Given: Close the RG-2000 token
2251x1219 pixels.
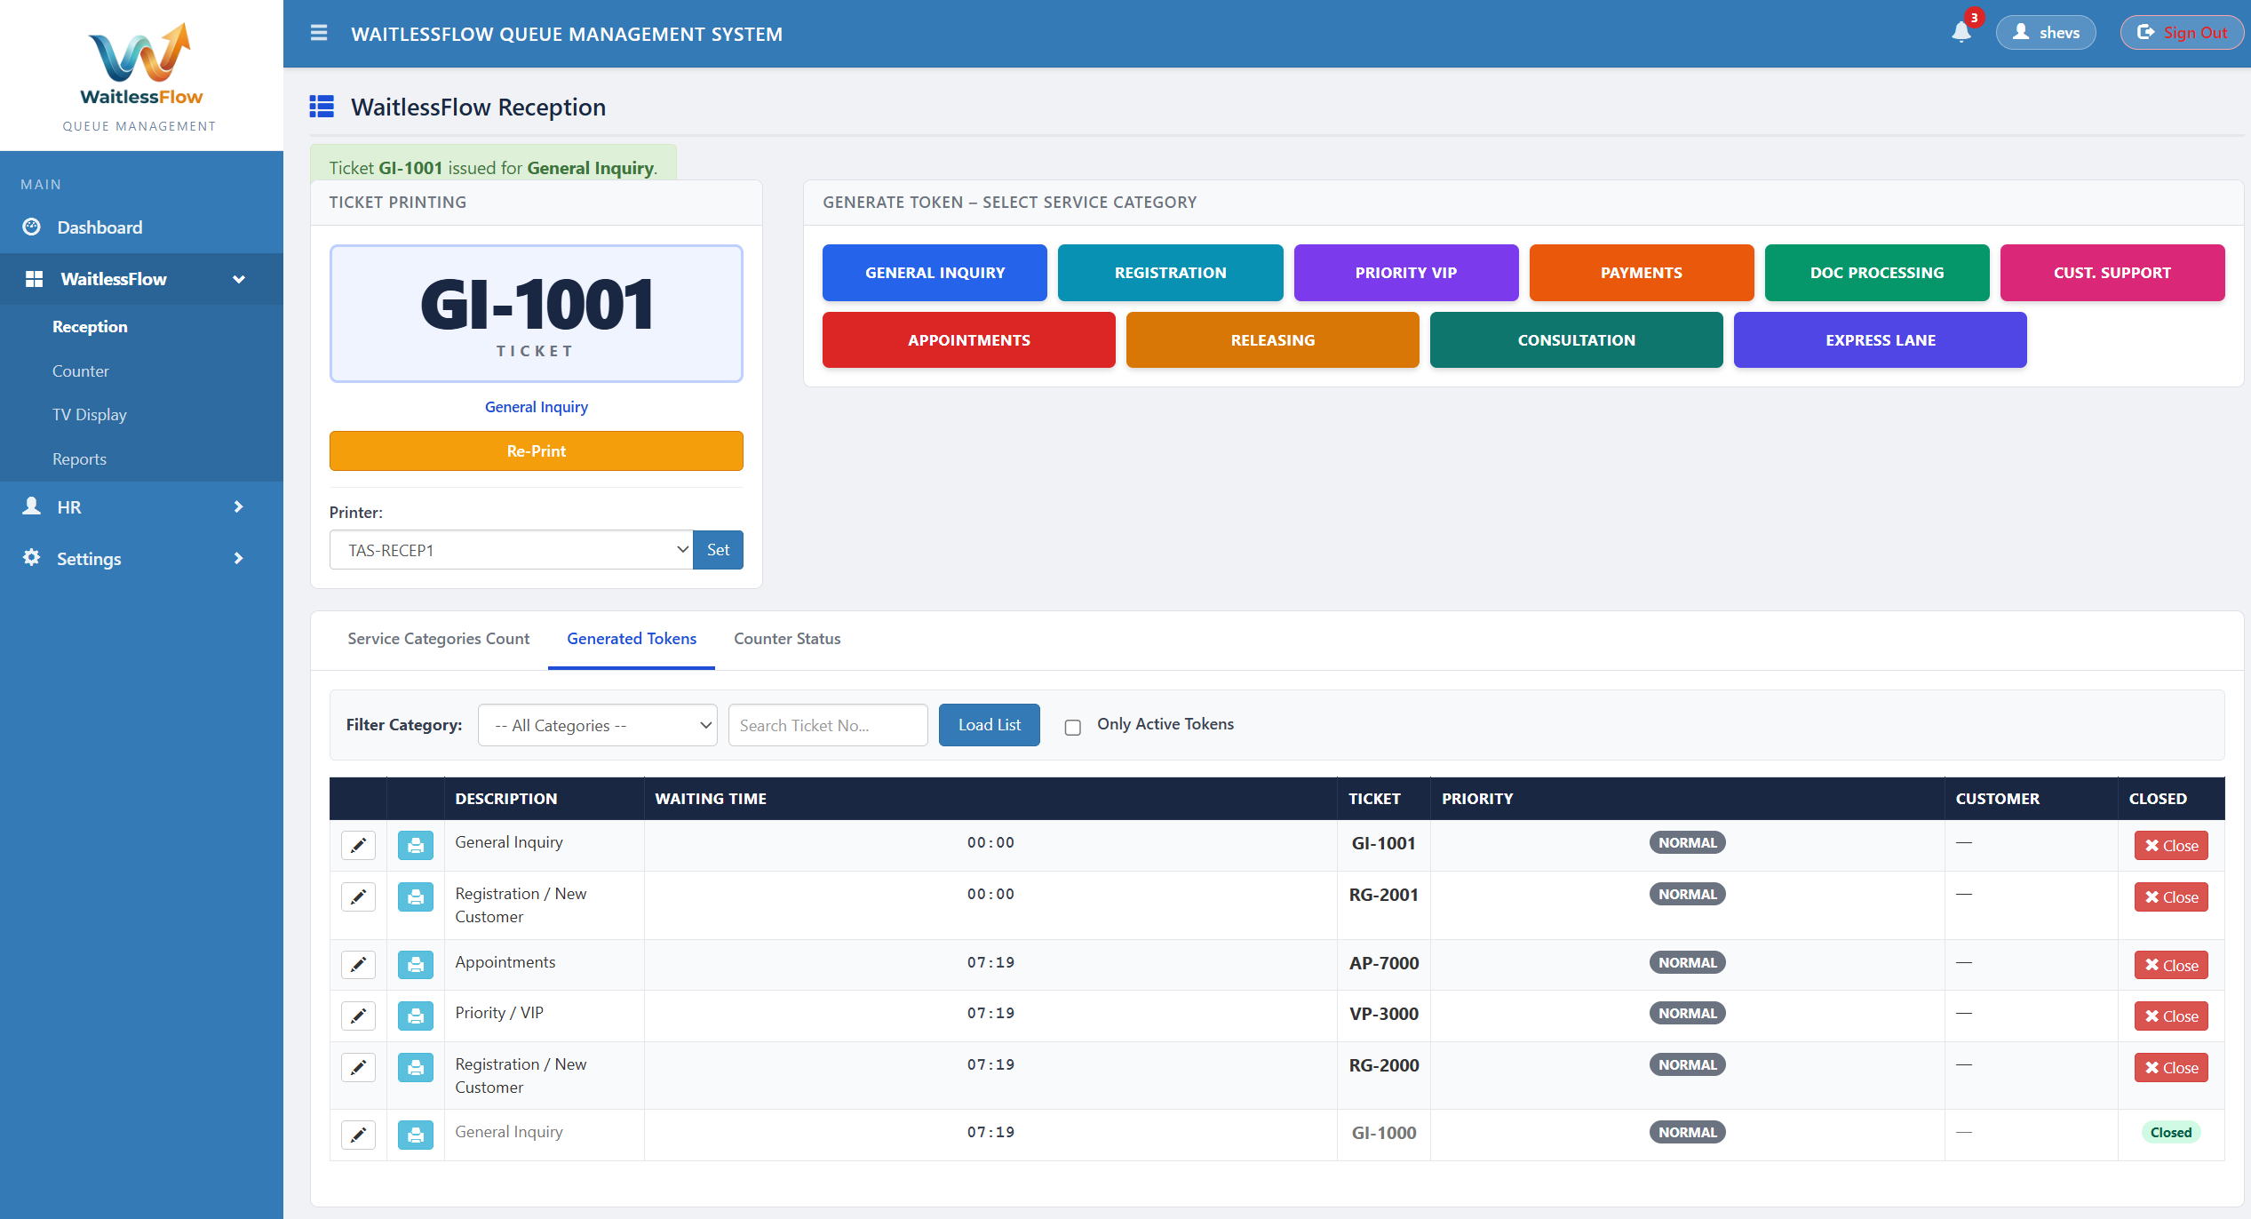Looking at the screenshot, I should (2170, 1067).
